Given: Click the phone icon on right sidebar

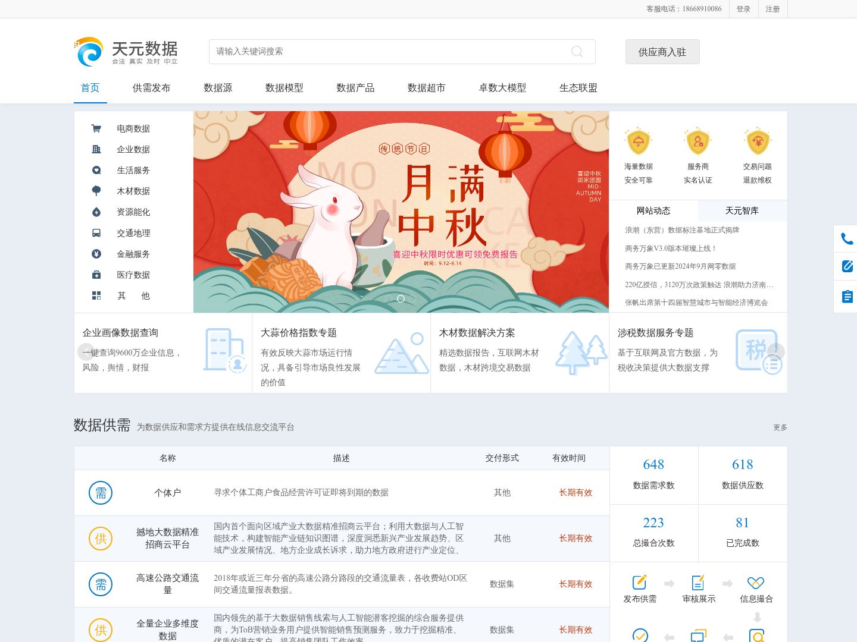Looking at the screenshot, I should [847, 239].
